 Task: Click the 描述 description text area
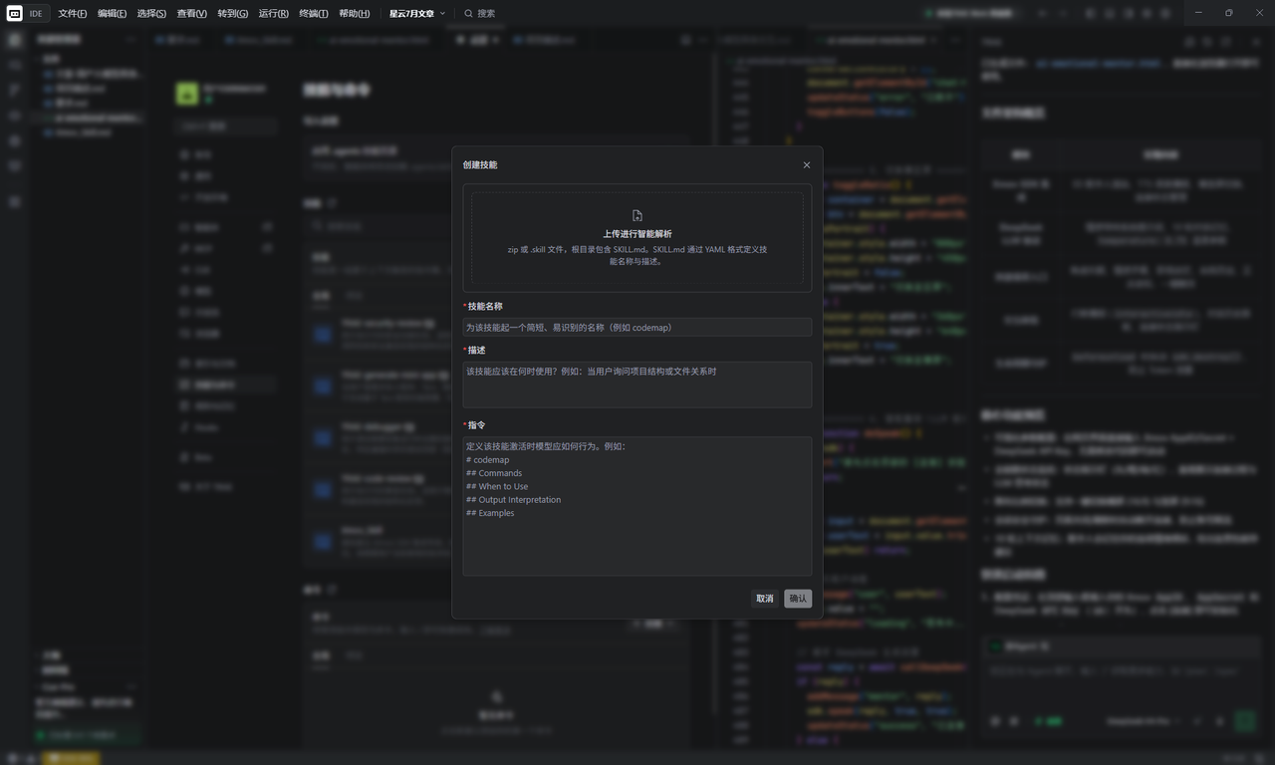(637, 384)
